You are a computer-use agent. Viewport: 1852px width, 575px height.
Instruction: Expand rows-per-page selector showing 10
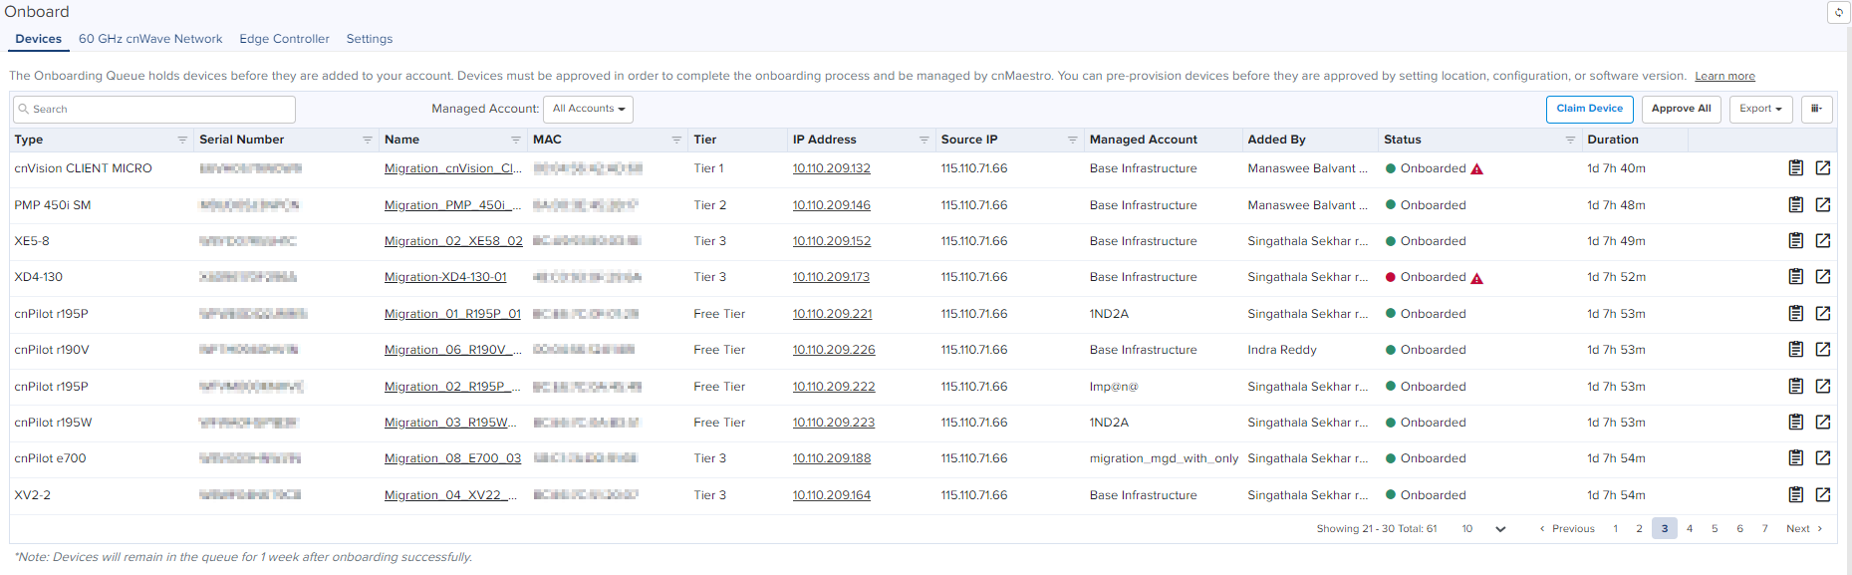(x=1483, y=529)
